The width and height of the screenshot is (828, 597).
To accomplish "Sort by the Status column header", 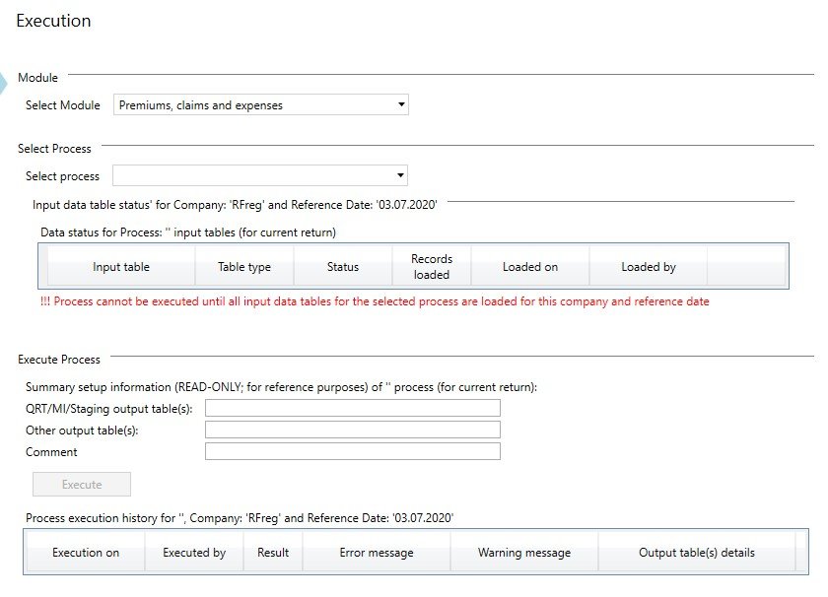I will pos(343,267).
